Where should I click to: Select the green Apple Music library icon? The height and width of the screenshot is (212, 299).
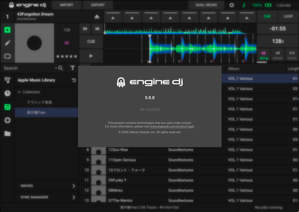pos(7,107)
